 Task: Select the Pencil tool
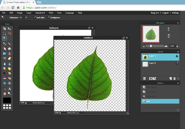[x=5, y=44]
